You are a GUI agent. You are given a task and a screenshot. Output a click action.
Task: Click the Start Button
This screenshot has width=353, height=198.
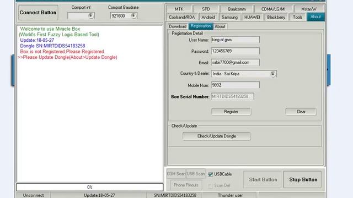tap(263, 180)
